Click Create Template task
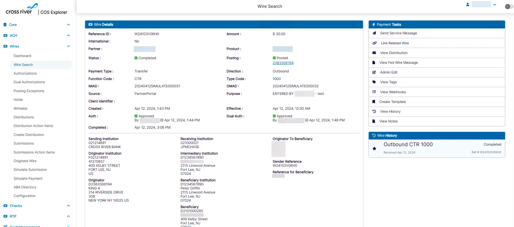Screen dimensions: 514x227 pyautogui.click(x=437, y=102)
